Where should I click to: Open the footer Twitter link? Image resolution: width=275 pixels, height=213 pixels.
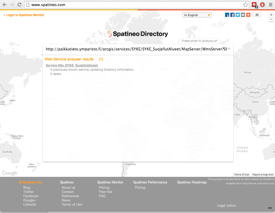tap(28, 192)
